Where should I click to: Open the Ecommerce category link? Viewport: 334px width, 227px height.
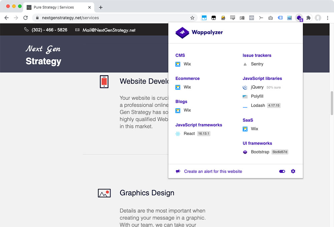pos(187,78)
